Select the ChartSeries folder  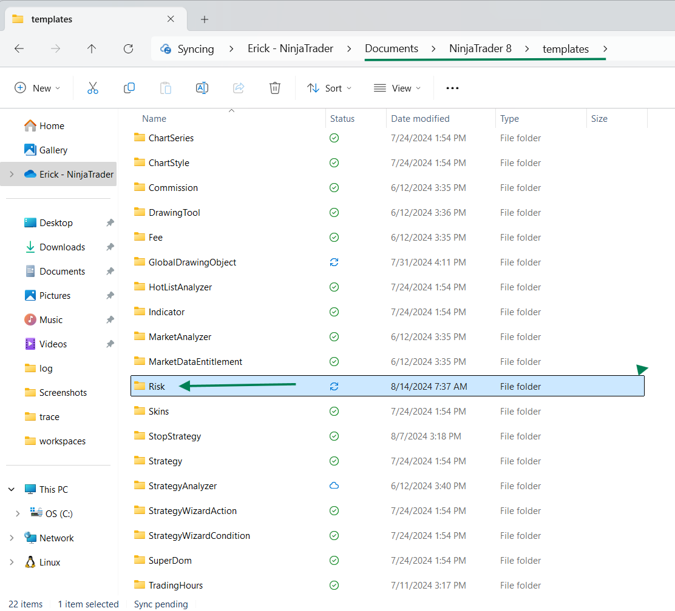pos(387,138)
